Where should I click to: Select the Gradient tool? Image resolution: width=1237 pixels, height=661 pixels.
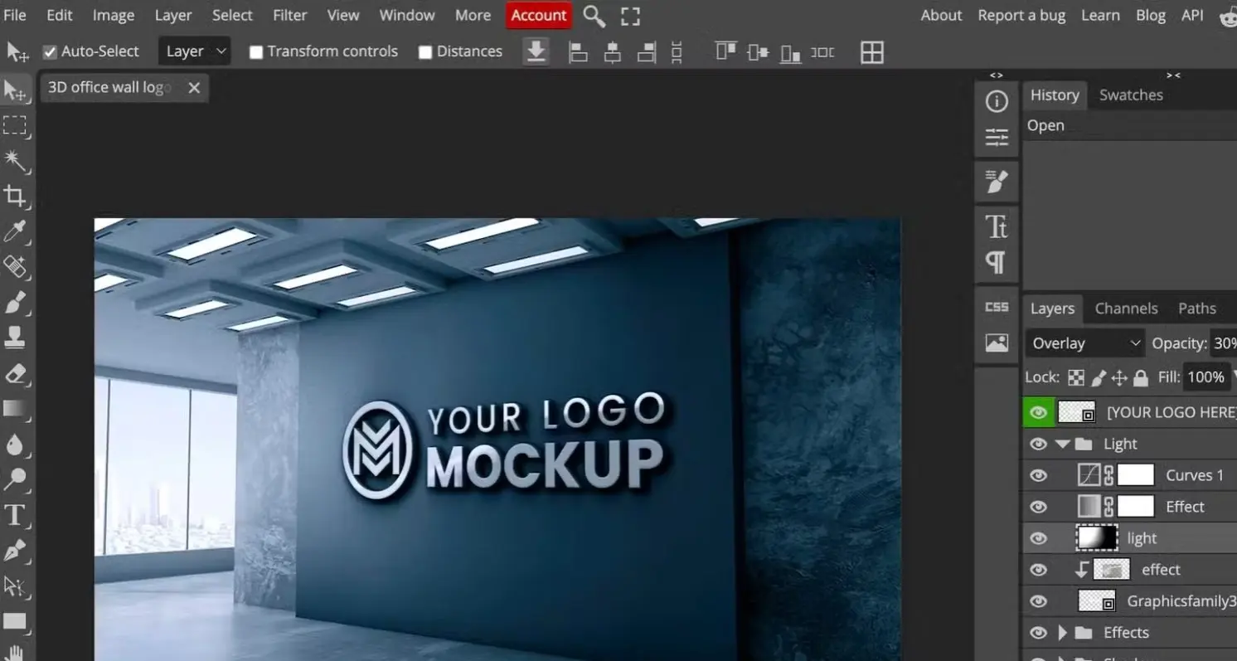coord(15,408)
